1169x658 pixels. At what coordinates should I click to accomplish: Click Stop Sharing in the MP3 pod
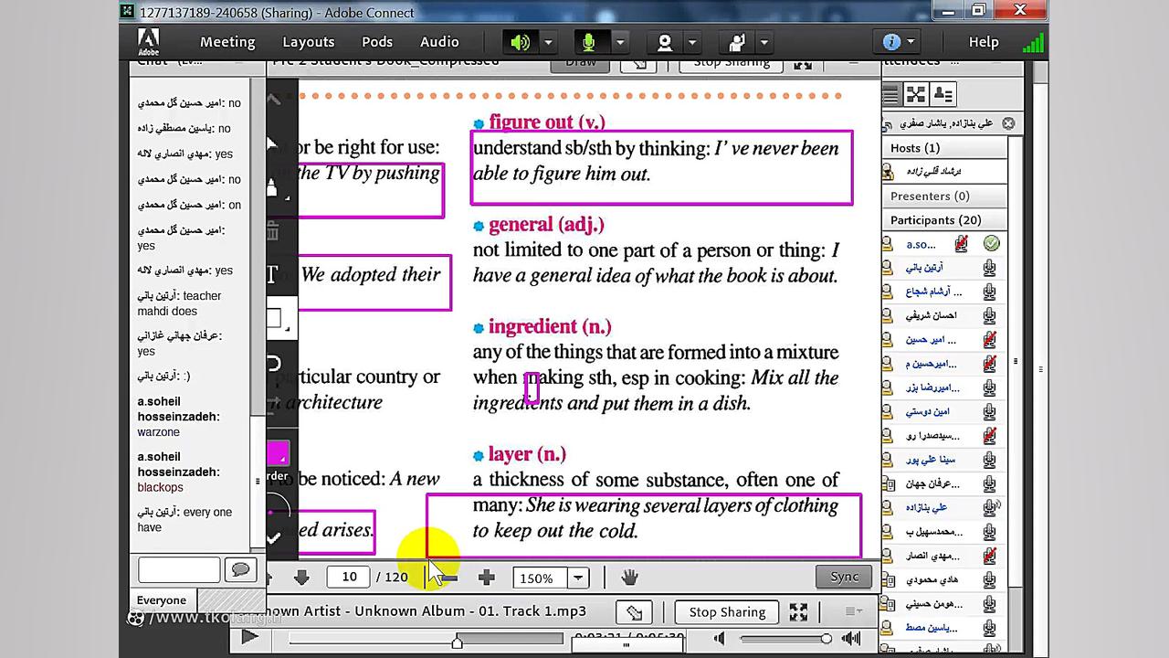pyautogui.click(x=727, y=612)
